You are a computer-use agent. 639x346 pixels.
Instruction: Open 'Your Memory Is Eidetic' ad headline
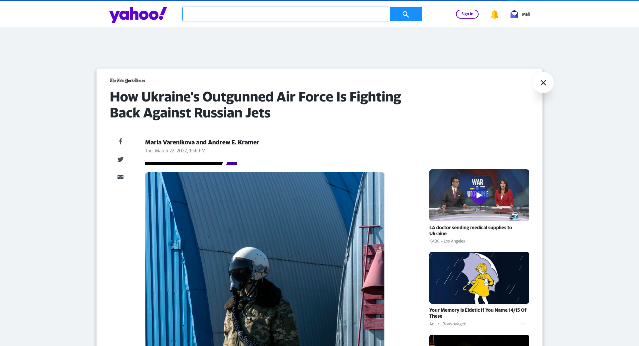(478, 313)
